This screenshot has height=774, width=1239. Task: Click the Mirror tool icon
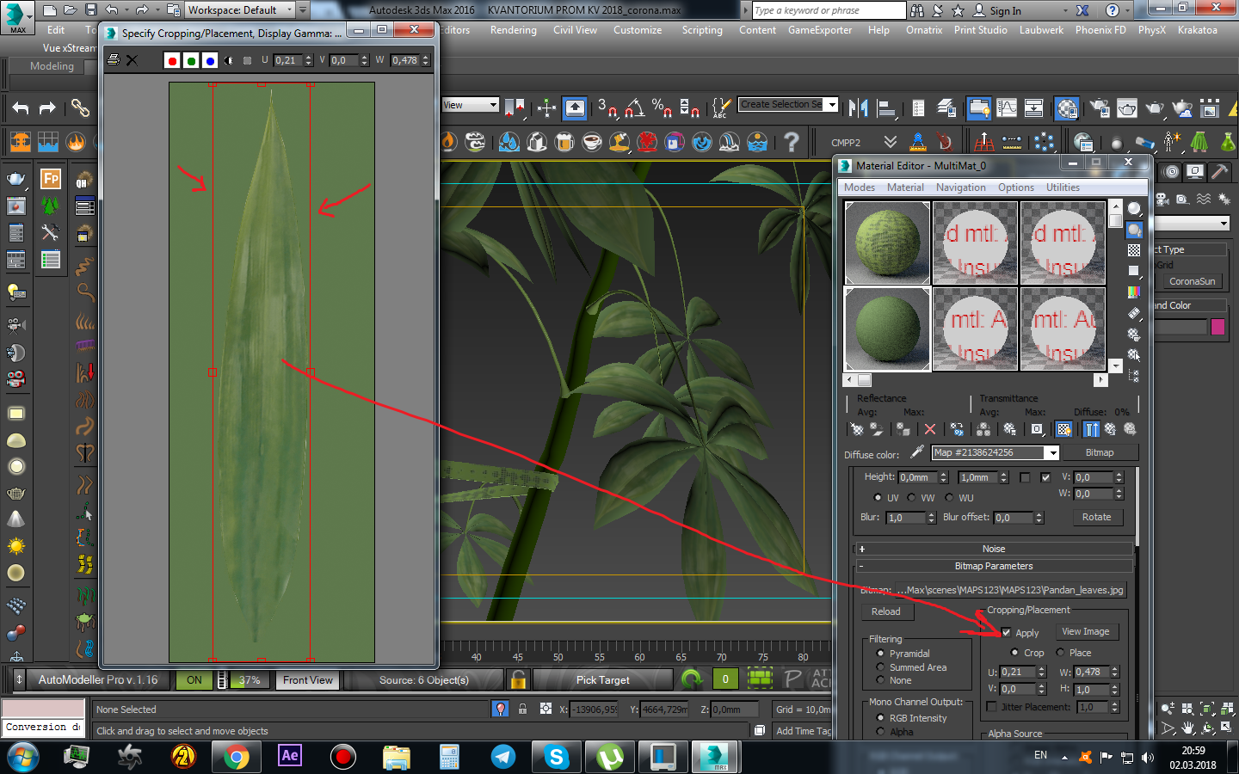tap(858, 108)
